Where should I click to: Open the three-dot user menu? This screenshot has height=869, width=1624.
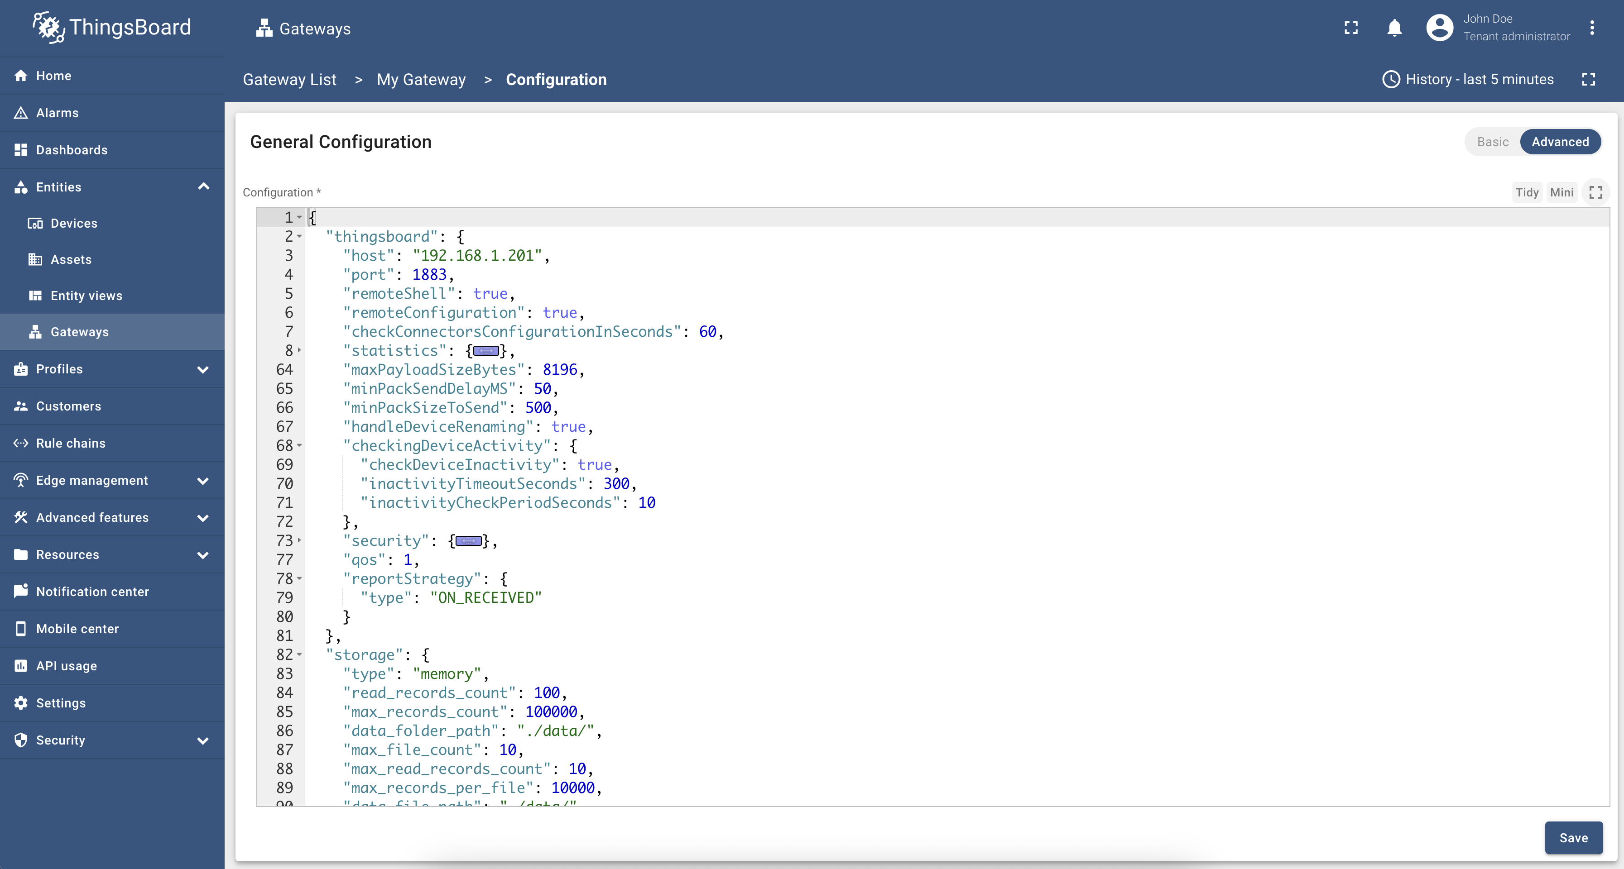[1592, 28]
